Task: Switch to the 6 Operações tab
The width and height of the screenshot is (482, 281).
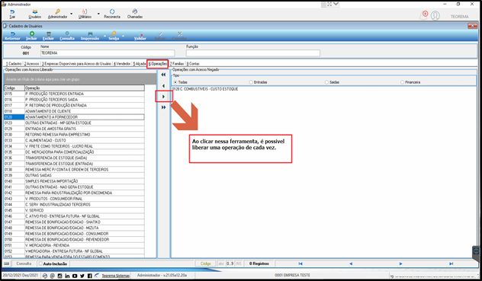Action: click(x=157, y=63)
